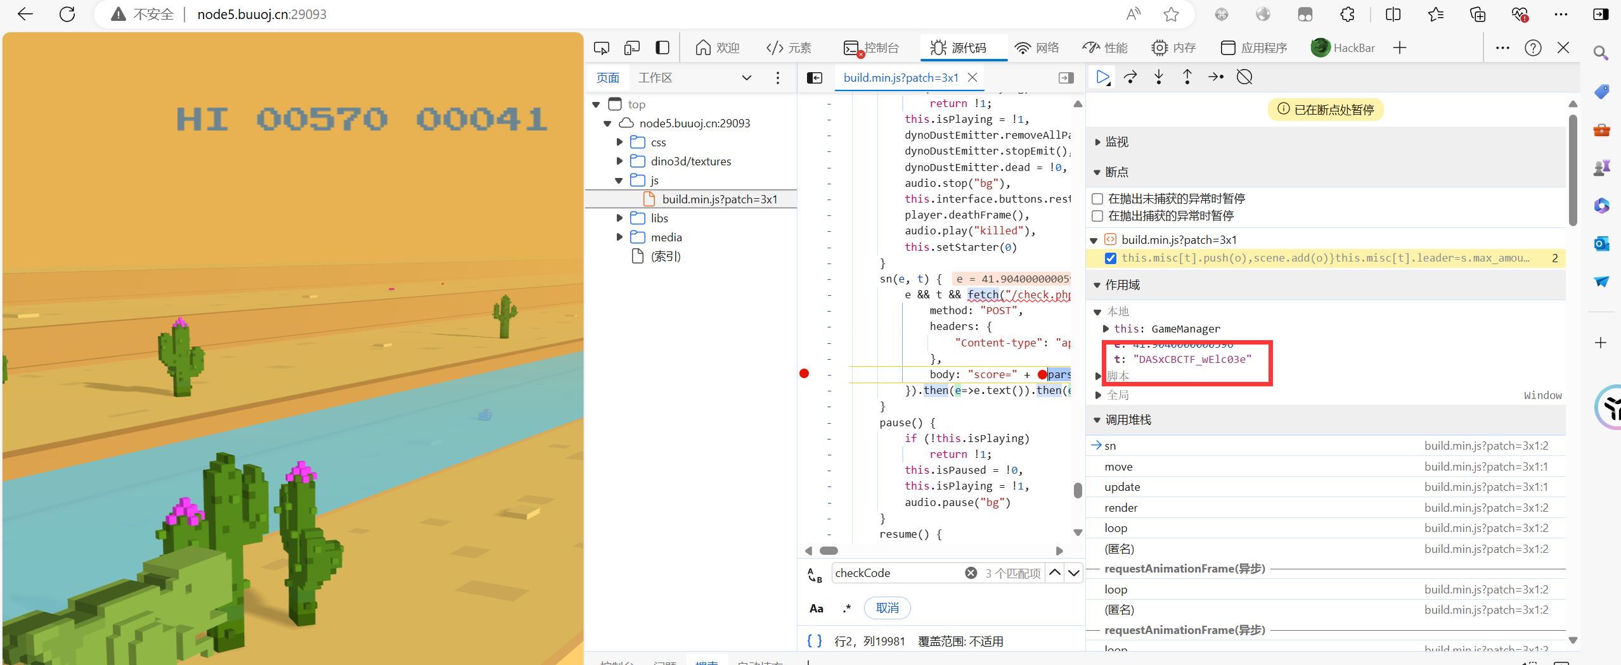
Task: Collapse the 调用堆栈 call stack section
Action: click(1097, 420)
